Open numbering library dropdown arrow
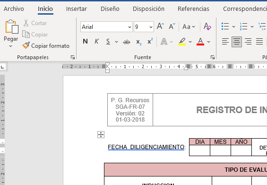267x185 pixels. coord(252,26)
